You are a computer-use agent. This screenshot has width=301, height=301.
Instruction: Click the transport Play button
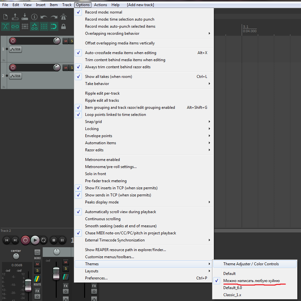click(35, 240)
